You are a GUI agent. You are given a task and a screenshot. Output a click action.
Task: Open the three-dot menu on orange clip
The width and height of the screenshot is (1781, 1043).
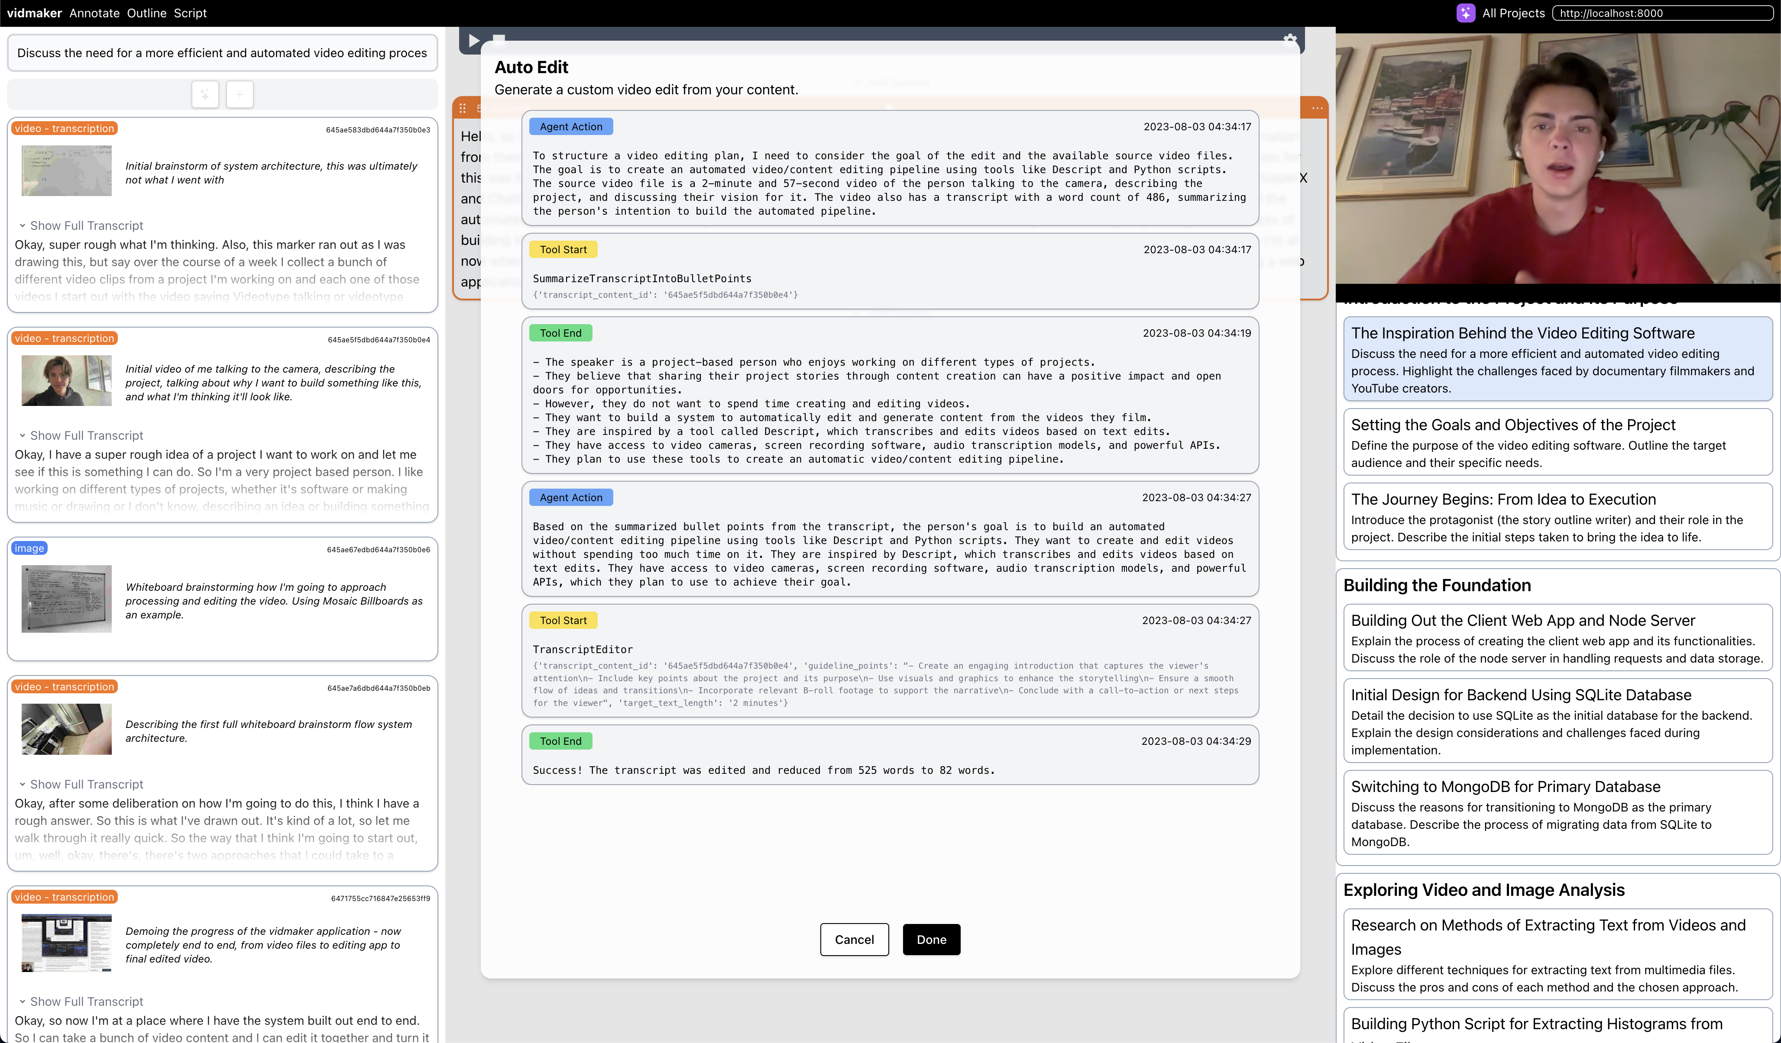tap(1317, 108)
